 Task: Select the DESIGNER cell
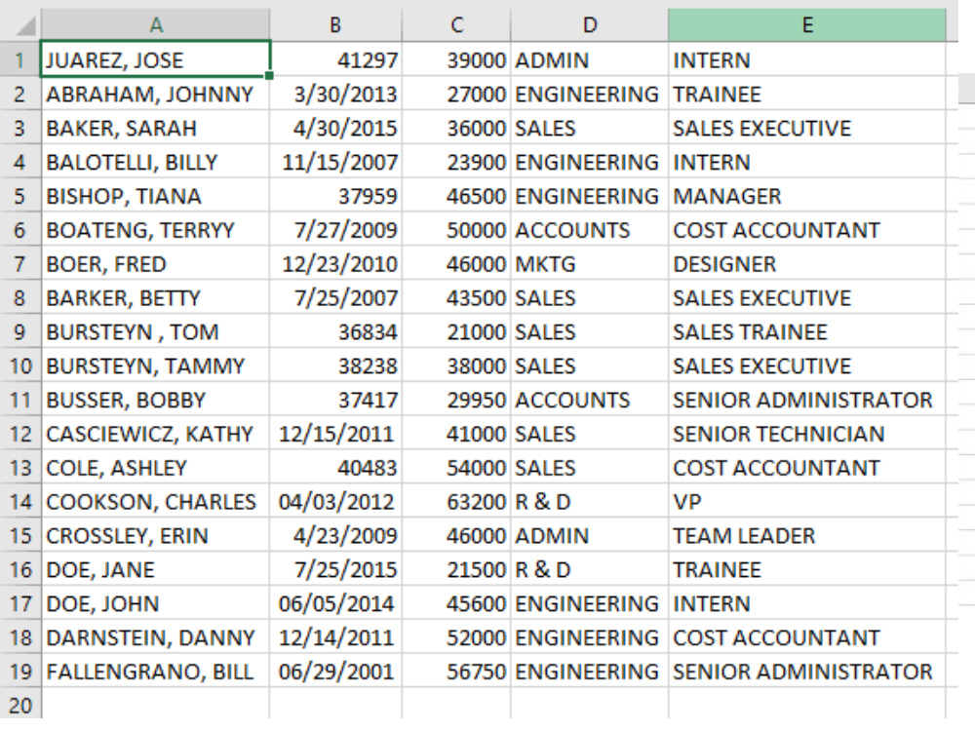point(807,264)
